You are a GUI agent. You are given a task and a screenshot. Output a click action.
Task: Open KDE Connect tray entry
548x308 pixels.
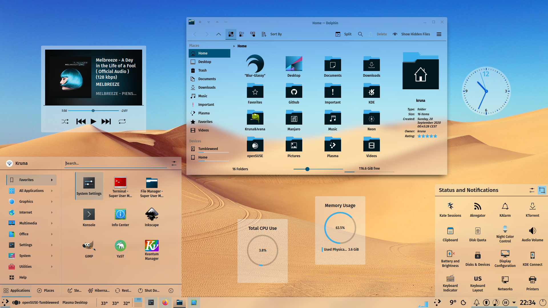coord(532,259)
